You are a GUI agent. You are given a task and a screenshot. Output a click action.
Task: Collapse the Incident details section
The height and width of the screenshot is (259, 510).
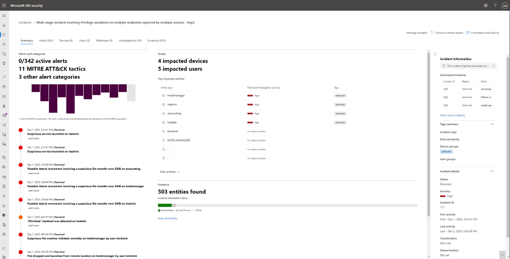(492, 171)
